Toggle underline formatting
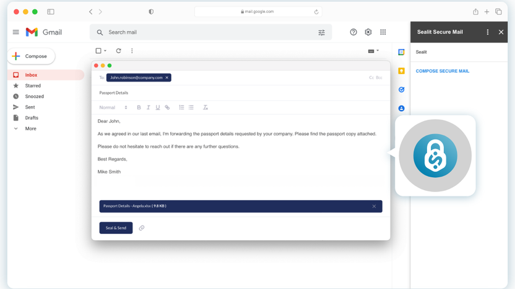515x289 pixels. tap(158, 107)
